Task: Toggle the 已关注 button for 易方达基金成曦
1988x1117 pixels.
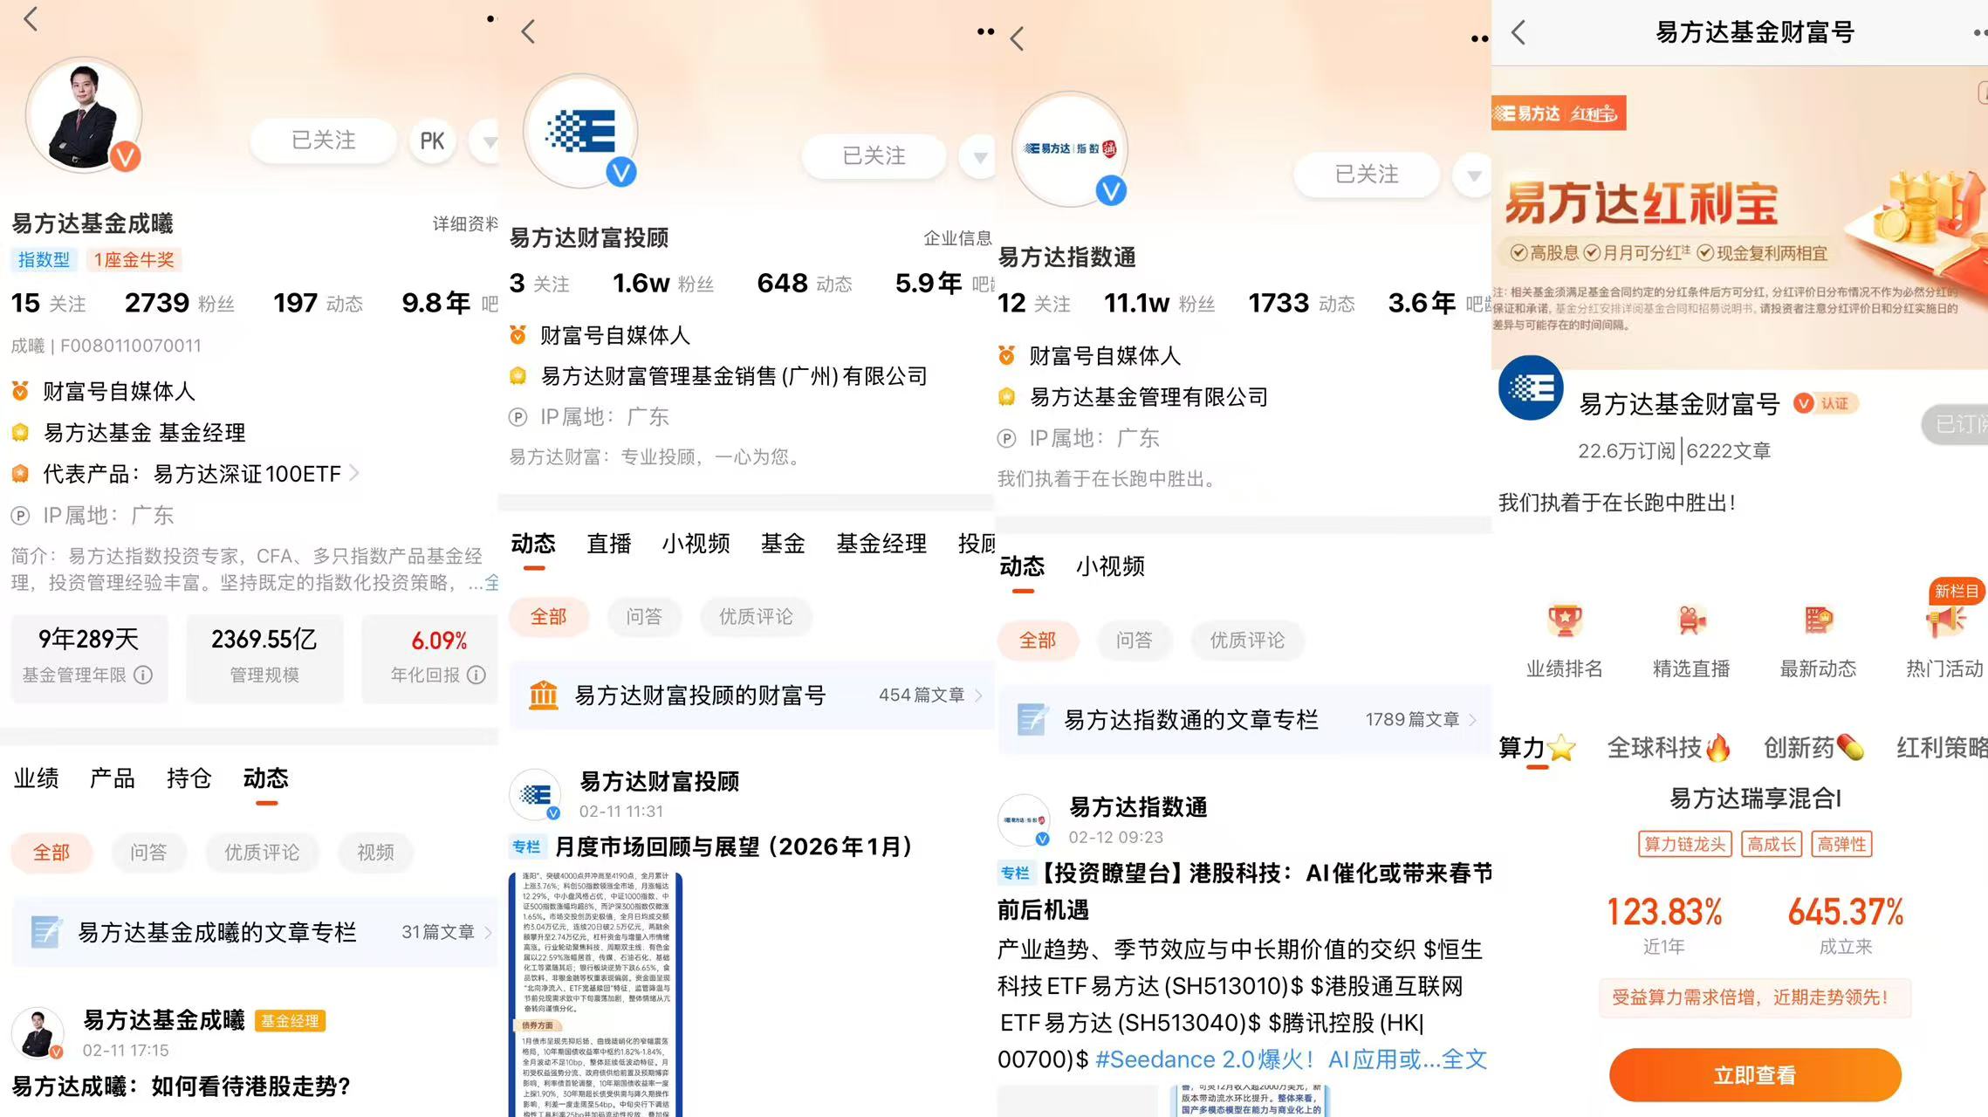Action: click(323, 140)
